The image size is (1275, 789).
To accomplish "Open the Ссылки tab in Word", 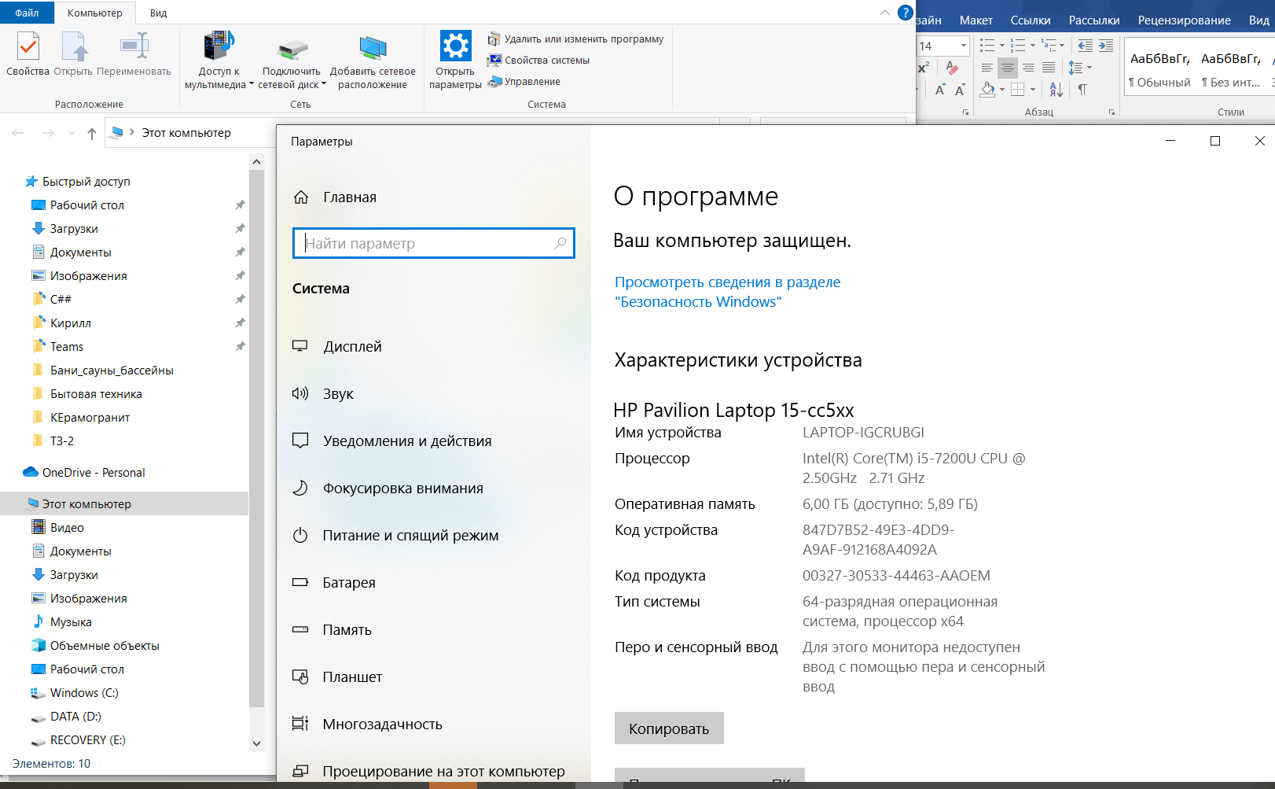I will (1031, 20).
